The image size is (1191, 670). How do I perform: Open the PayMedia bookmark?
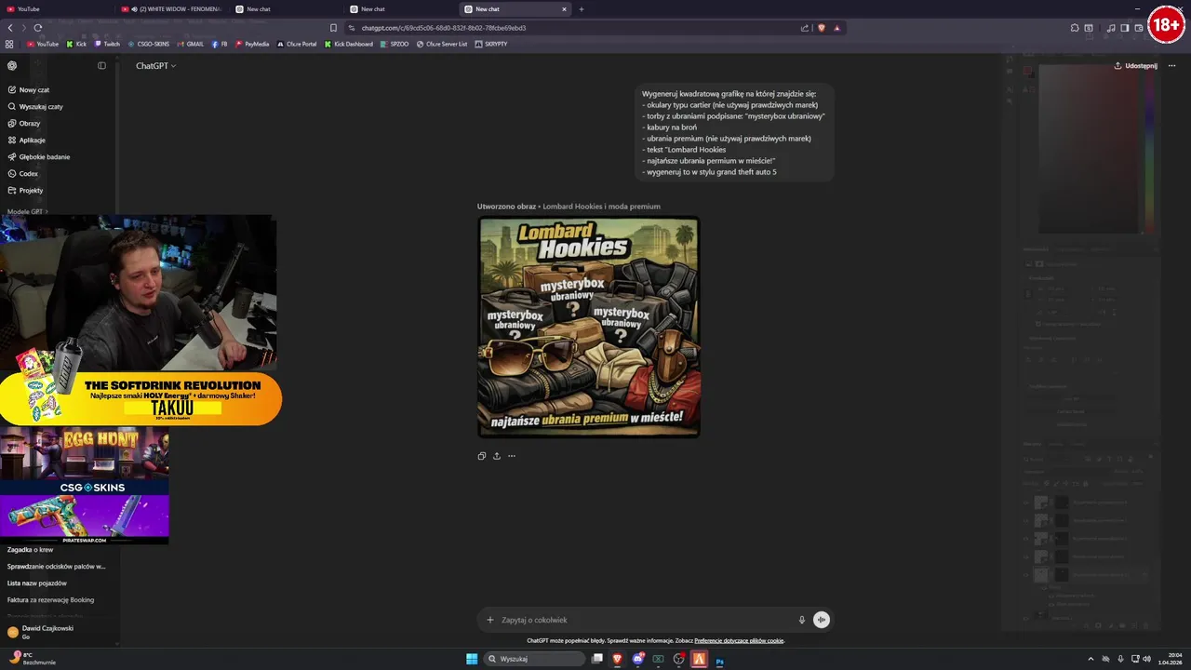252,44
